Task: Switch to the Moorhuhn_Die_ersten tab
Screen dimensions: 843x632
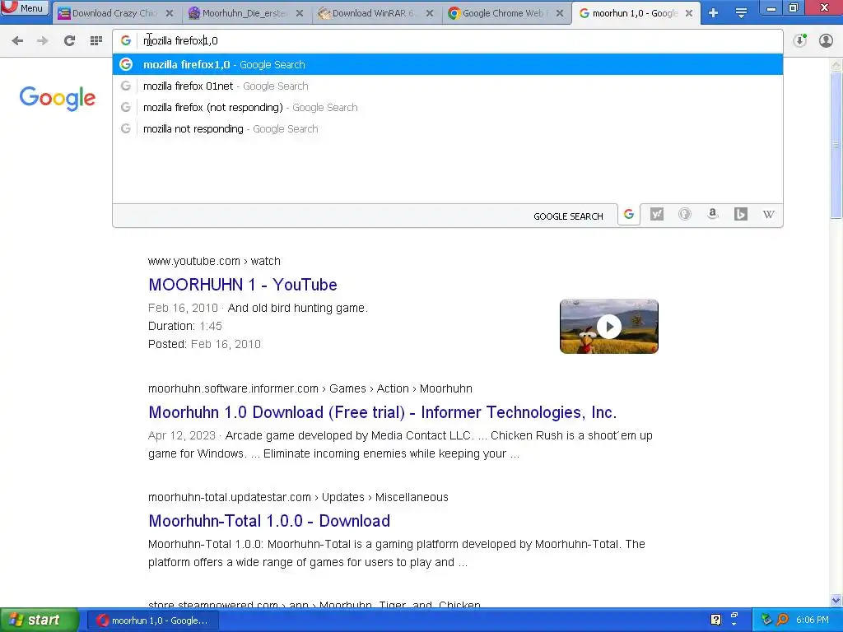Action: coord(245,13)
